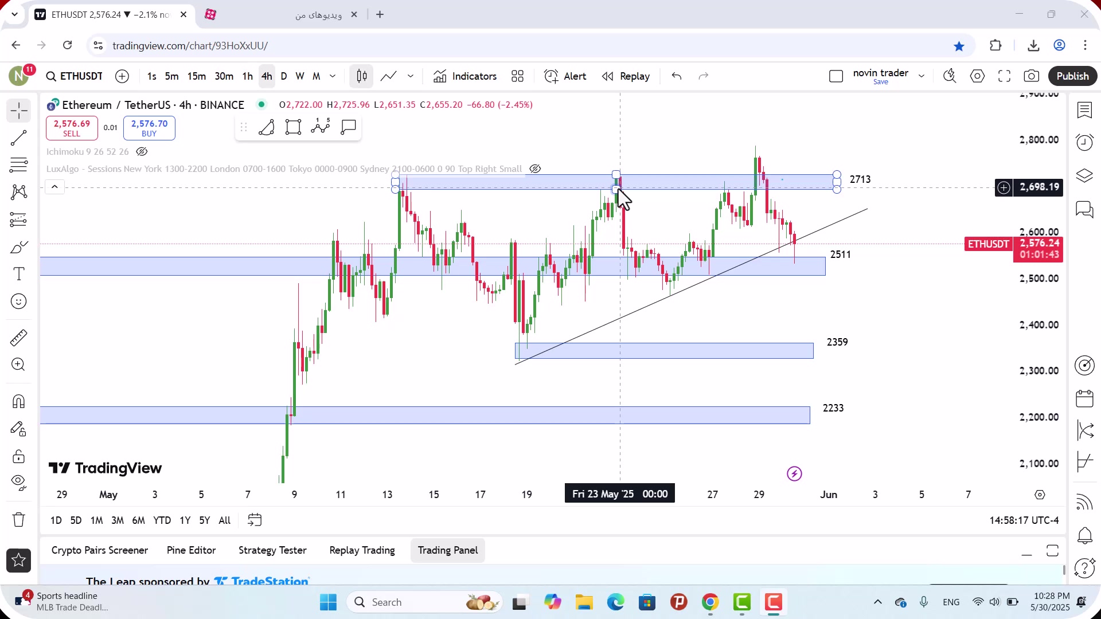Screen dimensions: 1101x619
Task: Open the callout annotation tool in floating toolbar
Action: 348,127
